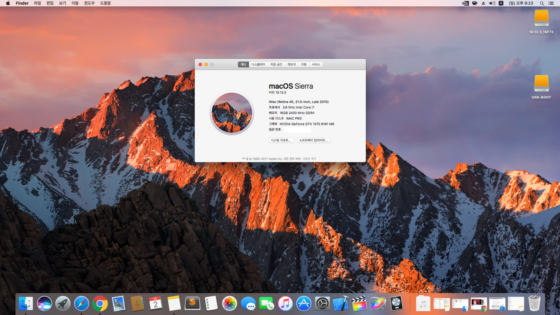Launch Google Chrome from the dock
The width and height of the screenshot is (560, 315).
point(100,303)
